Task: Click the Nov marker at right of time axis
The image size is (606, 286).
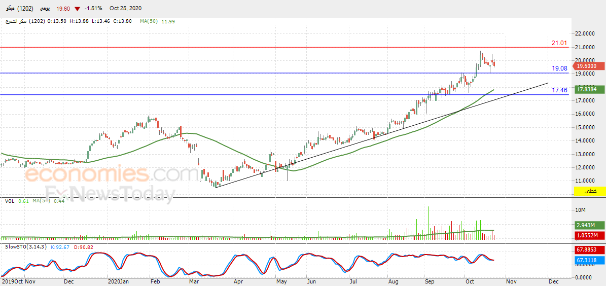Action: 512,282
